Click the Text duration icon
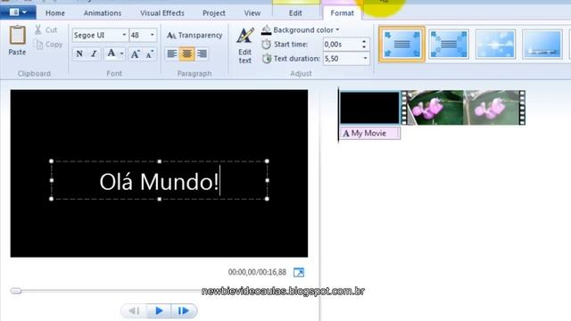The image size is (571, 321). [x=267, y=59]
